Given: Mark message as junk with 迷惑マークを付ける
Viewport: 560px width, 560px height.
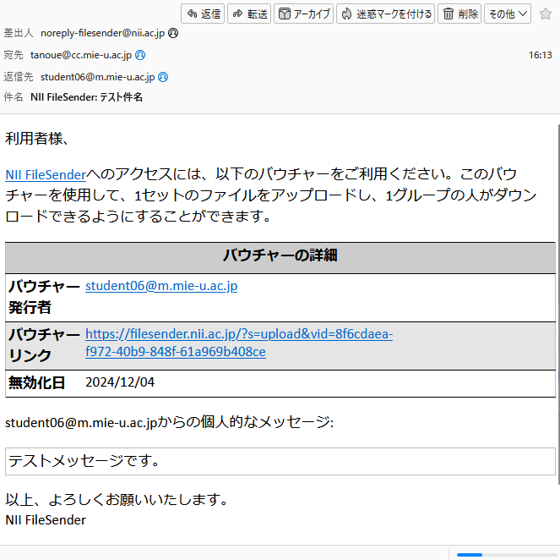Looking at the screenshot, I should 385,14.
